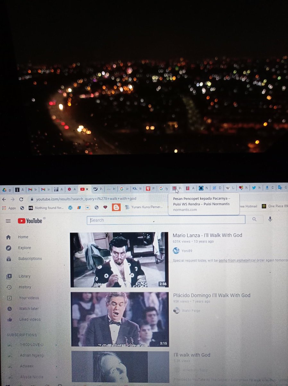
Task: Switch to the Google Drive tab
Action: pyautogui.click(x=6, y=189)
